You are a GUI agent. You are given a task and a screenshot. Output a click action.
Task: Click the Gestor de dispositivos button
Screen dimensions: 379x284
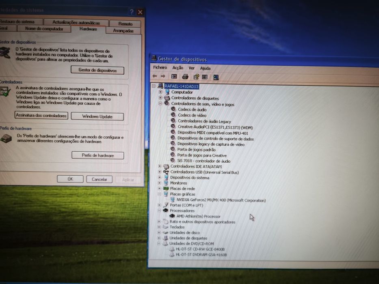(x=97, y=70)
